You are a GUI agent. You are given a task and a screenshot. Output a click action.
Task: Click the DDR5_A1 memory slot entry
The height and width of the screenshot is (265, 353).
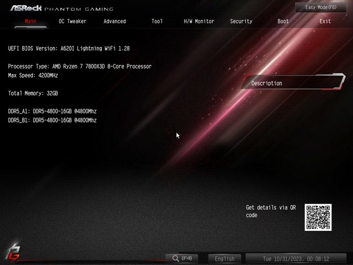[52, 112]
